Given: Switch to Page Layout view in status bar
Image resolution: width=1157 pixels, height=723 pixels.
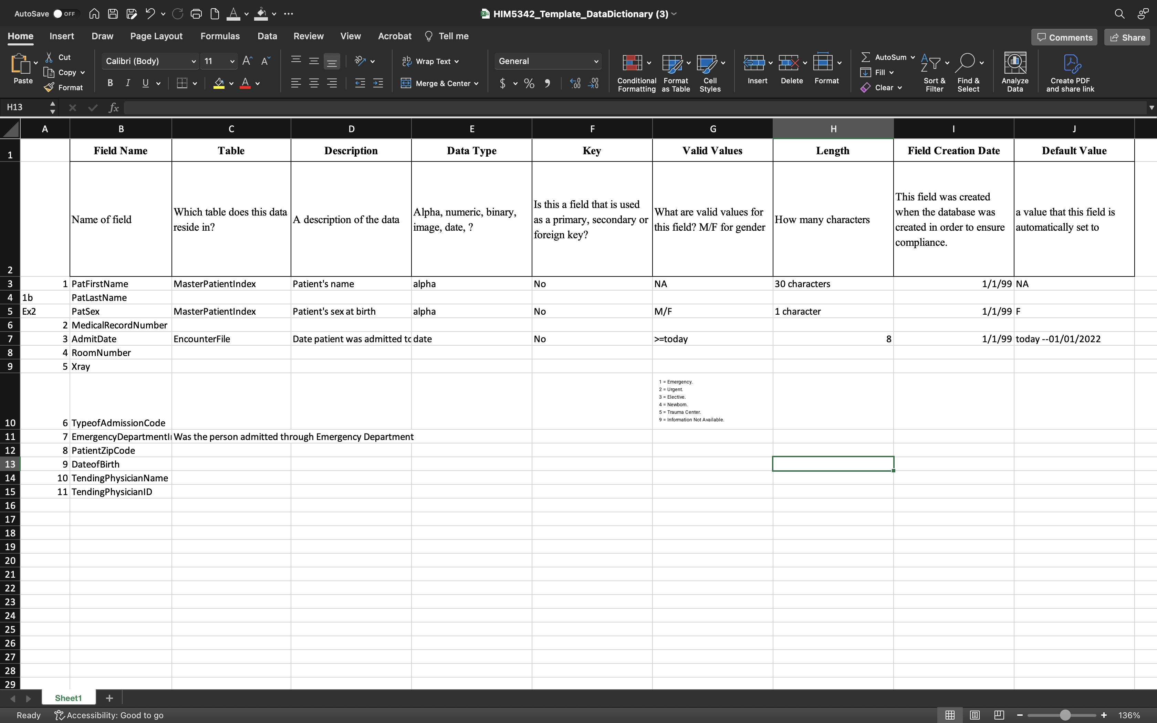Looking at the screenshot, I should pyautogui.click(x=974, y=715).
